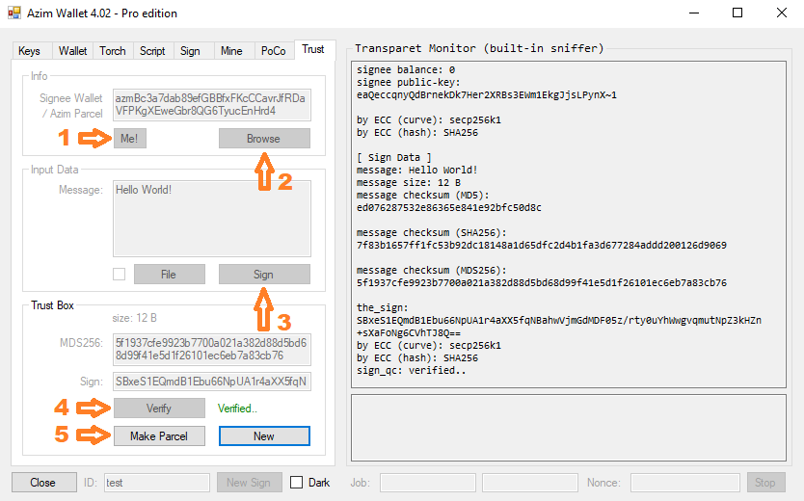Click the ID input field containing test
Screen dimensions: 804x501
point(157,482)
